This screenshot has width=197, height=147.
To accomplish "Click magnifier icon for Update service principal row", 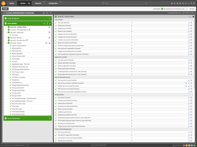I will 186,86.
